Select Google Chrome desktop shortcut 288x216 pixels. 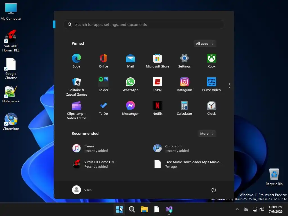coord(11,69)
